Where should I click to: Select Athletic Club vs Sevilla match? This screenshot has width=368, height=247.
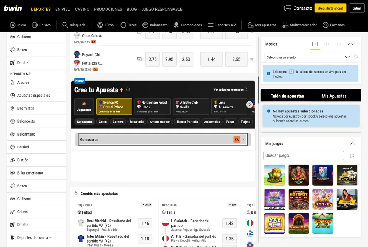[191, 106]
